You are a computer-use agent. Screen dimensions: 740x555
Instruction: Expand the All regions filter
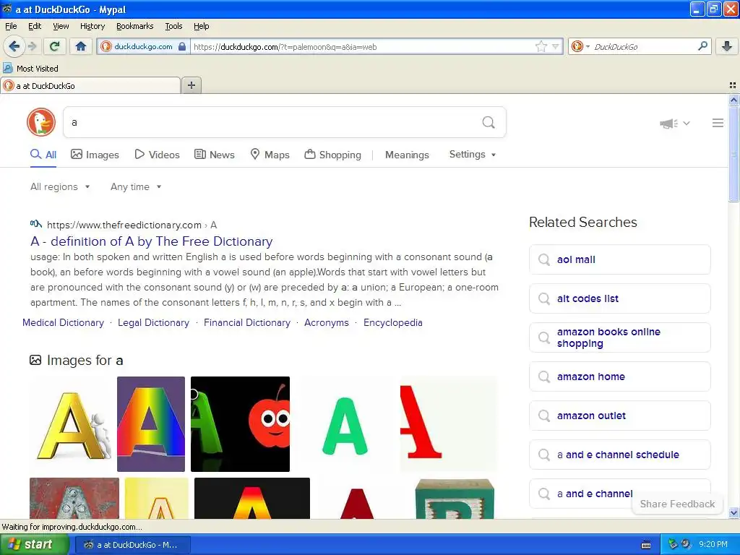coord(60,187)
